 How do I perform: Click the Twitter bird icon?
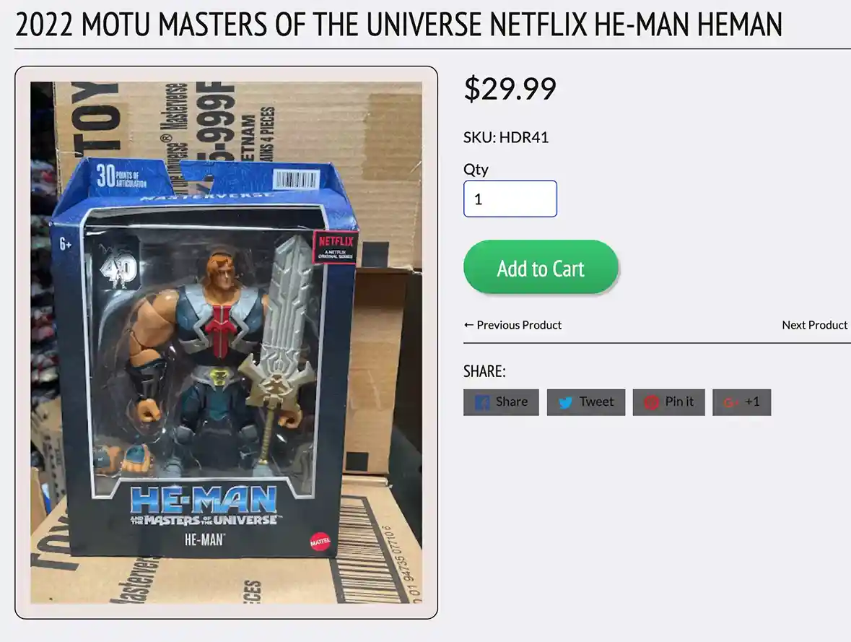click(x=565, y=402)
